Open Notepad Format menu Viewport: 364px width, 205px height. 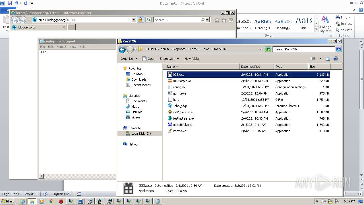click(61, 47)
